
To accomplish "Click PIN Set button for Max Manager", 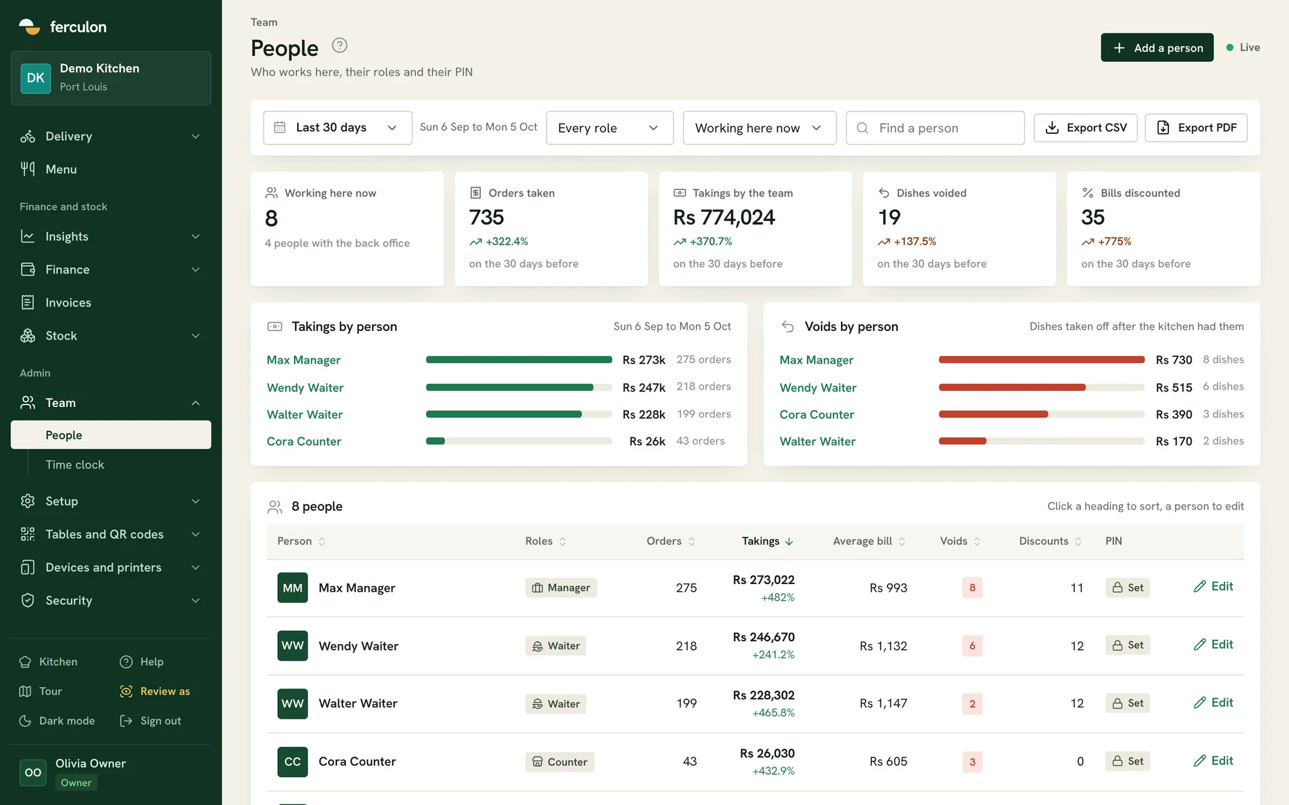I will coord(1128,587).
